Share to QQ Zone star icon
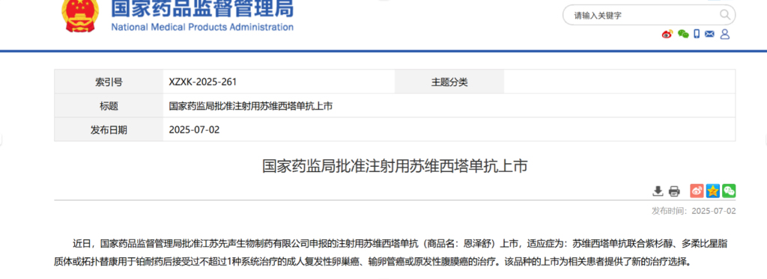This screenshot has width=767, height=279. coord(713,191)
